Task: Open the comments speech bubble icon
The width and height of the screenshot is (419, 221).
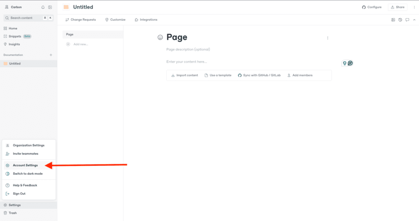Action: (407, 20)
